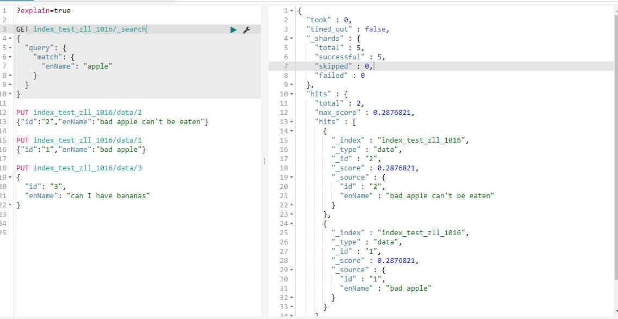Collapse "_source" fold arrow on response line 19
This screenshot has height=319, width=618.
pyautogui.click(x=292, y=177)
